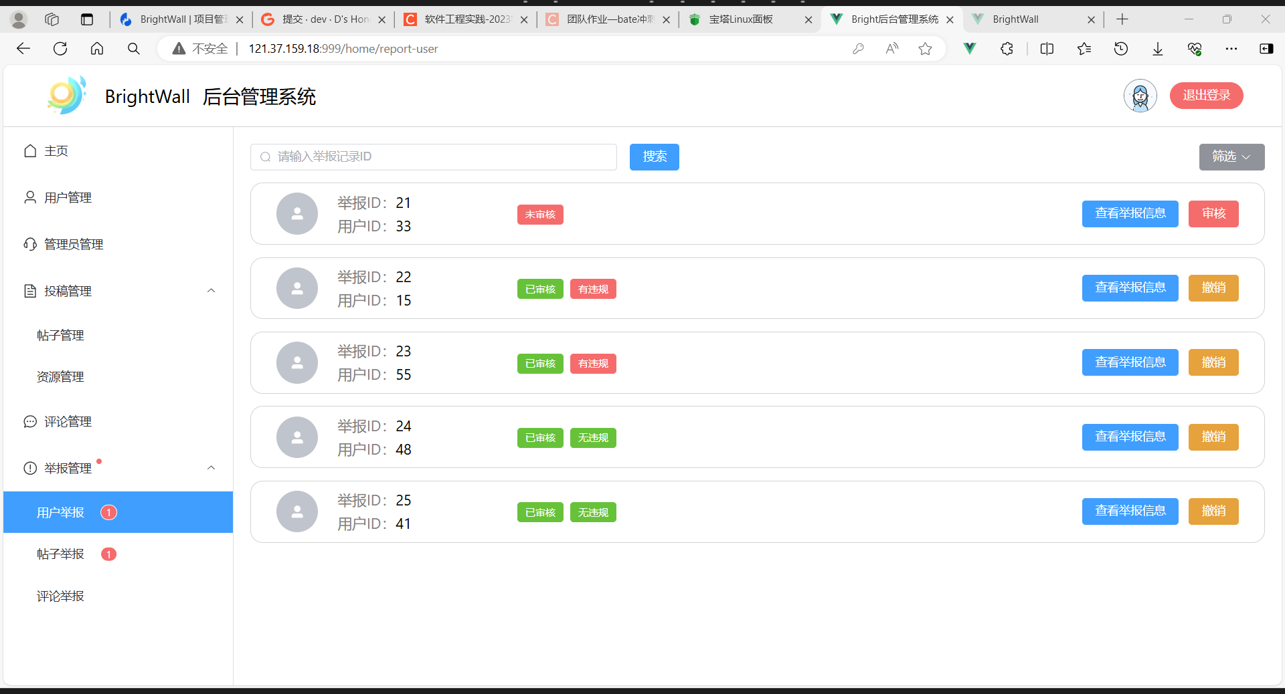Open tab actions menu icon
Viewport: 1285px width, 694px height.
coord(87,19)
